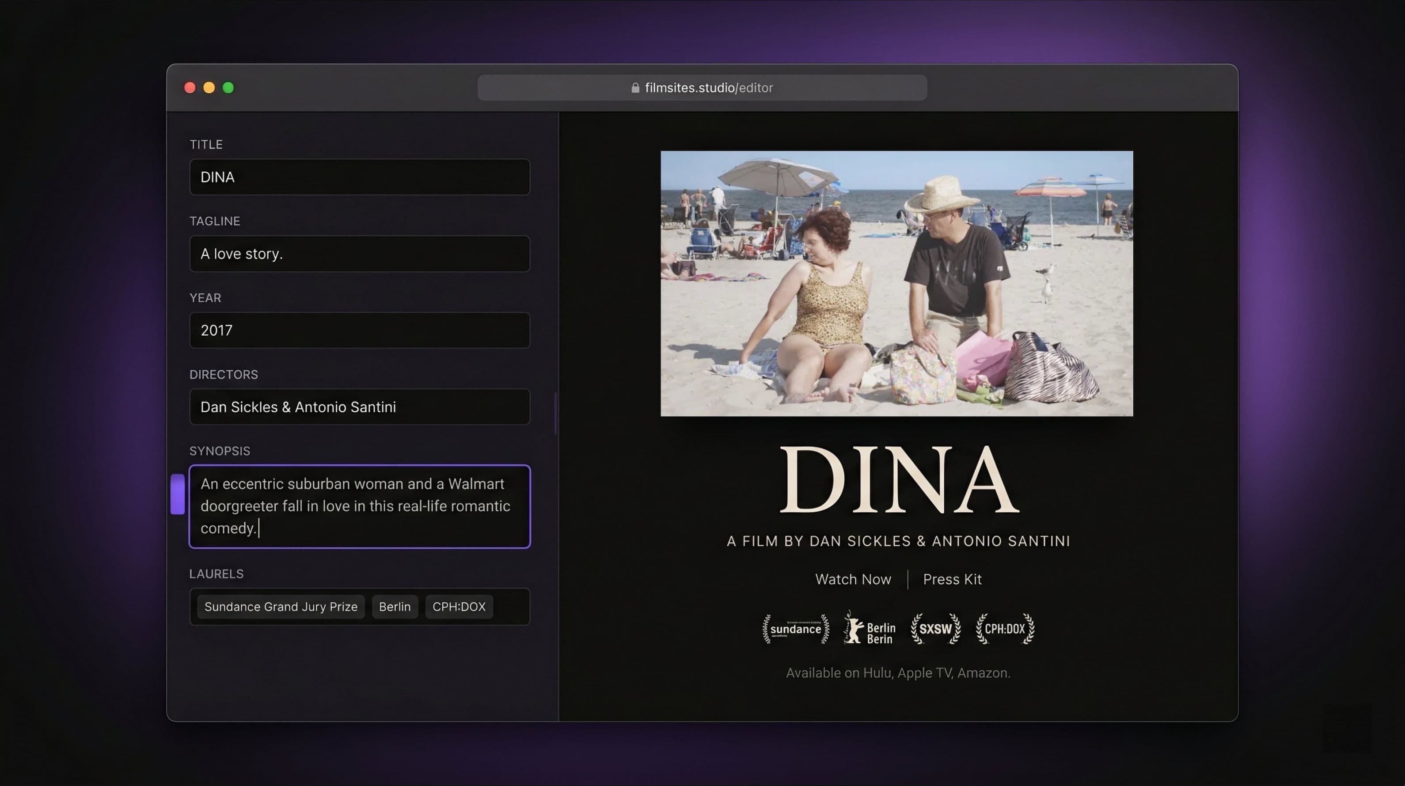Select the CPH:DOX laurel tag
This screenshot has height=786, width=1405.
pyautogui.click(x=459, y=607)
